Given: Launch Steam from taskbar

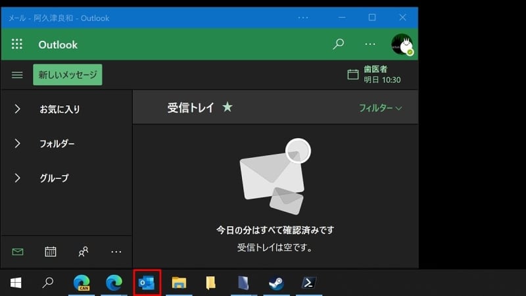Looking at the screenshot, I should (276, 283).
